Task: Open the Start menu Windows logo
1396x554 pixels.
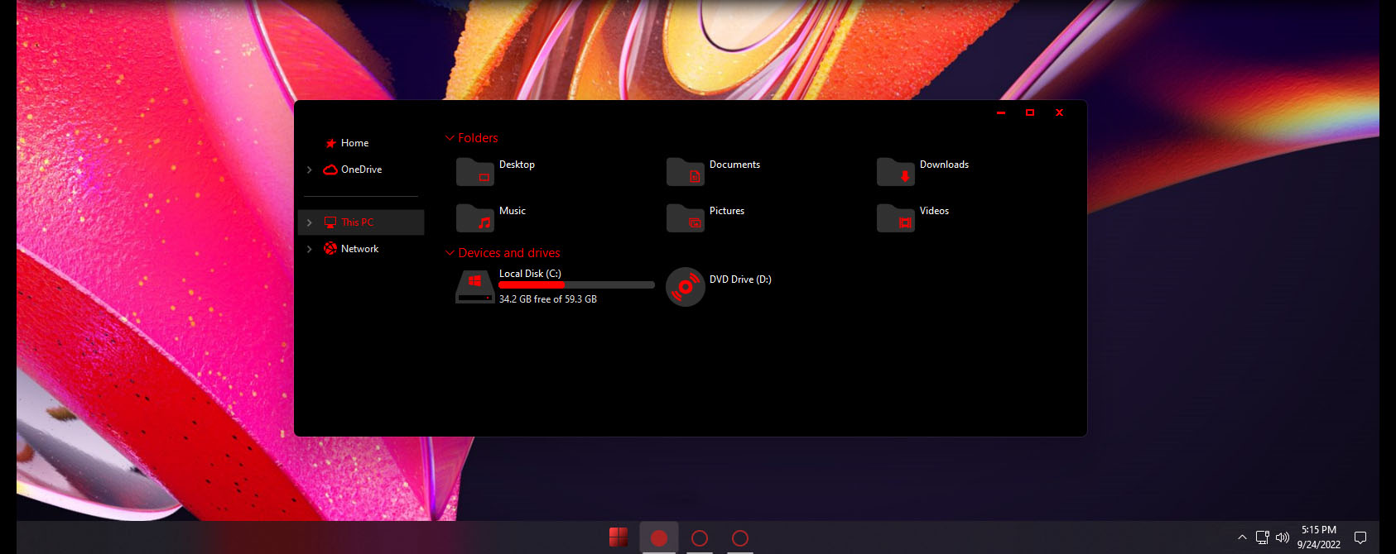Action: click(618, 537)
